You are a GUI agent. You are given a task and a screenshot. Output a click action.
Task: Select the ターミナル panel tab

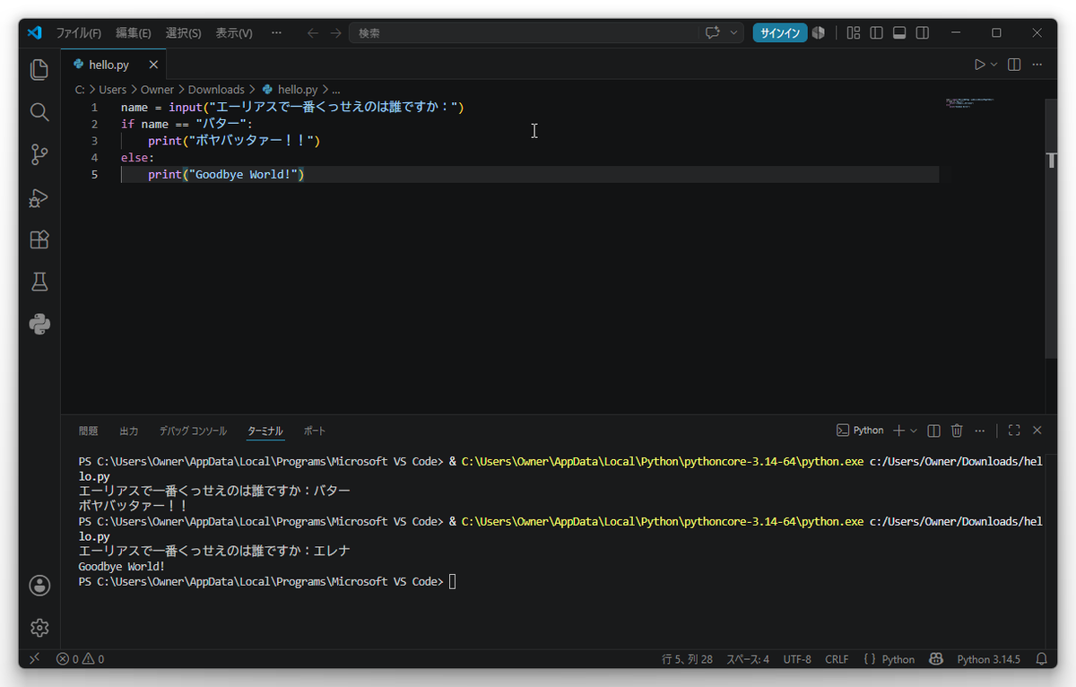pos(265,430)
